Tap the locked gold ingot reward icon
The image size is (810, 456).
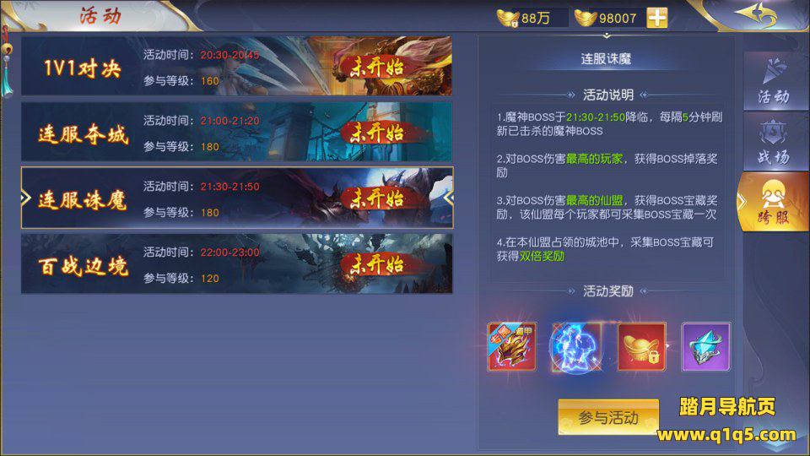click(x=641, y=346)
